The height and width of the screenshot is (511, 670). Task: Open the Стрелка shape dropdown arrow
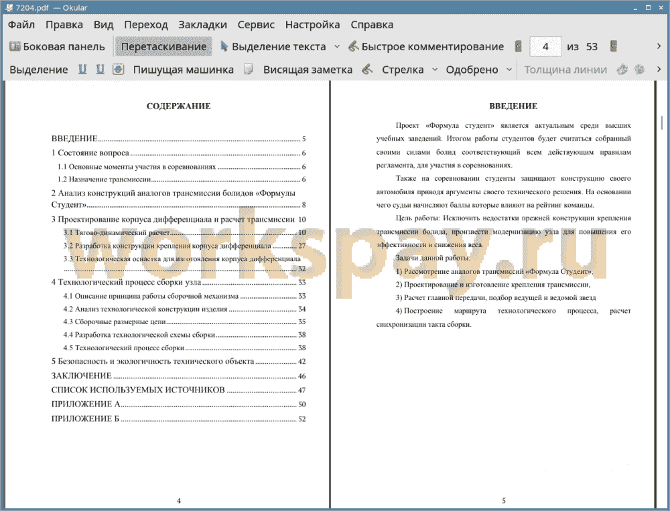[x=435, y=70]
